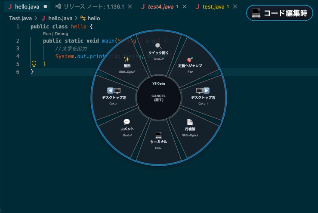This screenshot has width=318, height=213.
Task: Click line number 3 in the gutter
Action: 18,48
